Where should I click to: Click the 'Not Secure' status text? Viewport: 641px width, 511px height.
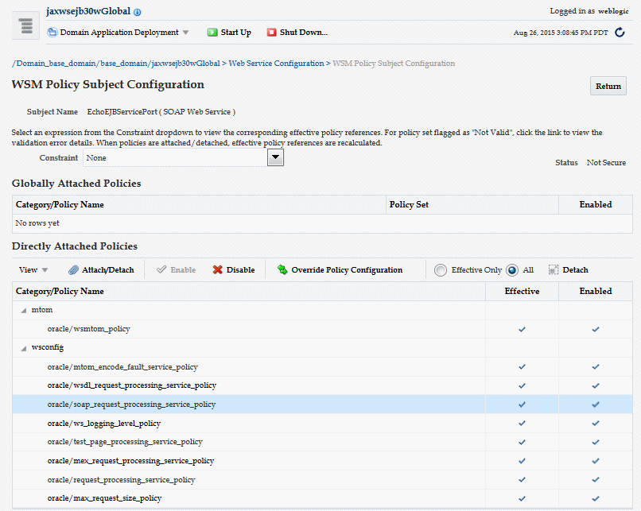(x=606, y=163)
